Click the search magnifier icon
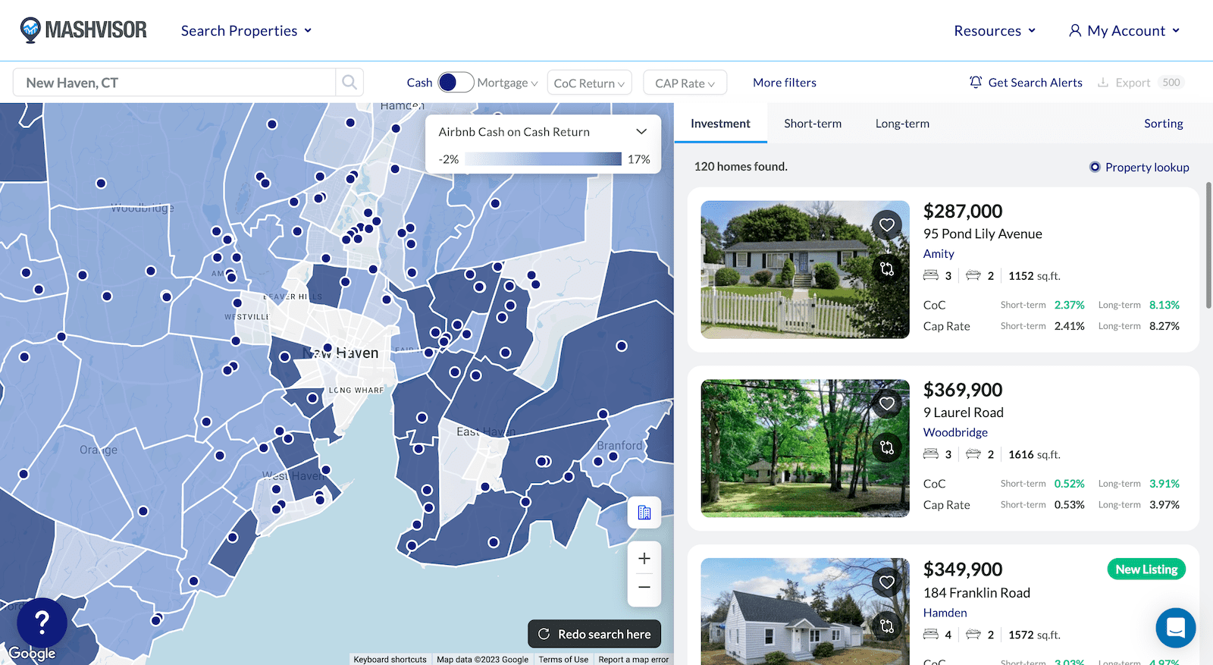This screenshot has width=1213, height=665. 349,83
